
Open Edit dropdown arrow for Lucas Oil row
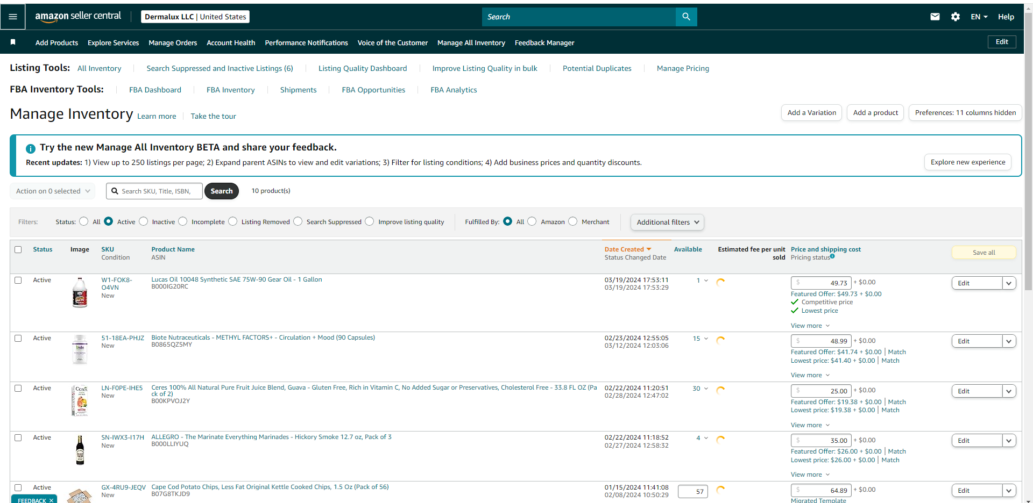point(1009,283)
